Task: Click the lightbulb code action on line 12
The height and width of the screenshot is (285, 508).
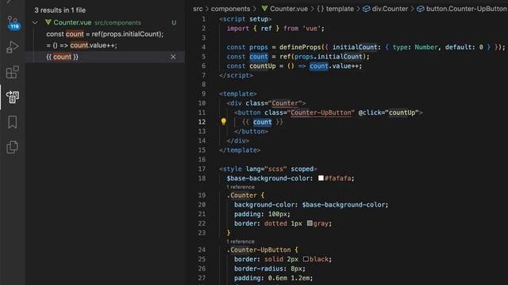Action: [x=224, y=121]
